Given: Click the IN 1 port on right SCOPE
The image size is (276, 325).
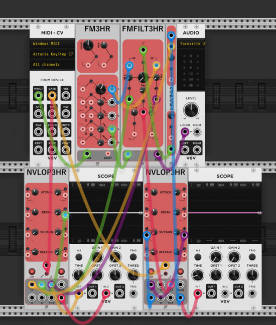Looking at the screenshot, I should (x=198, y=293).
